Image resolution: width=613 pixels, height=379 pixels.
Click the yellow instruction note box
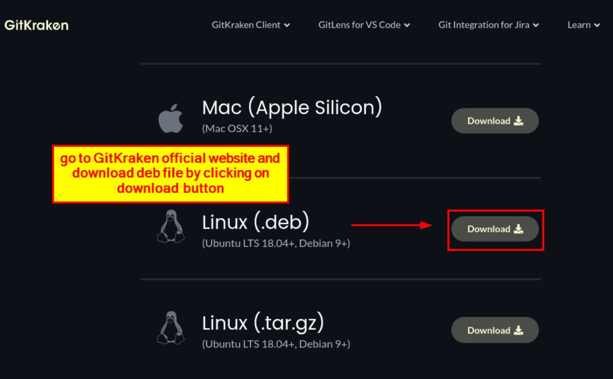[171, 174]
